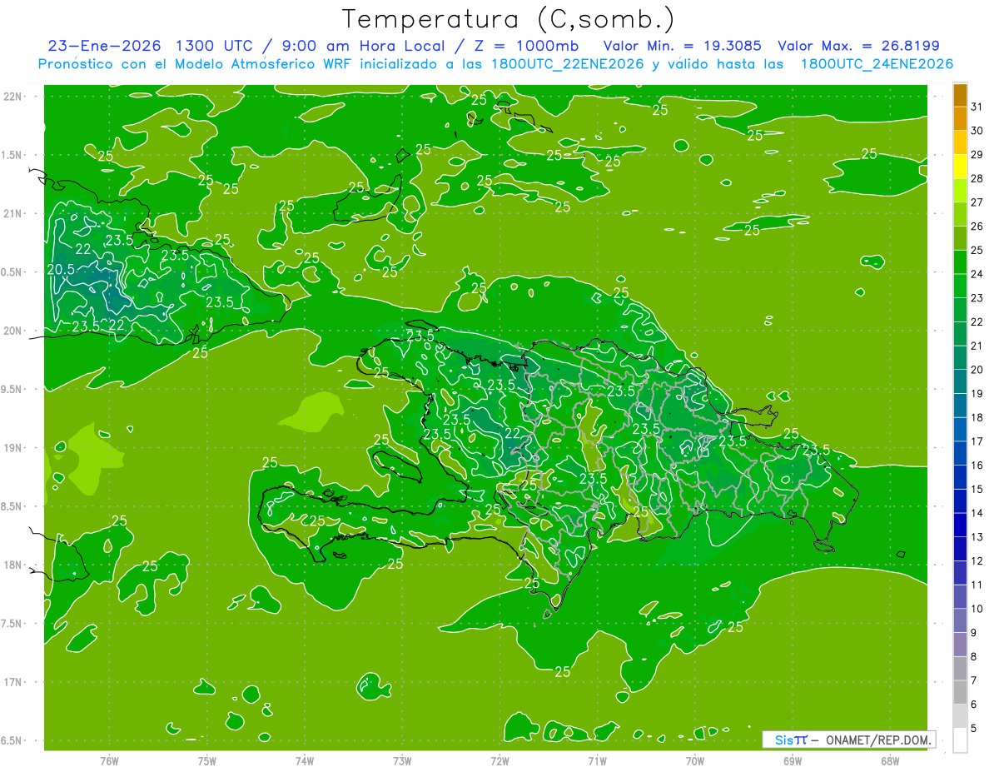The height and width of the screenshot is (772, 999).
Task: Click the "1300 UTC" time text
Action: coord(214,46)
